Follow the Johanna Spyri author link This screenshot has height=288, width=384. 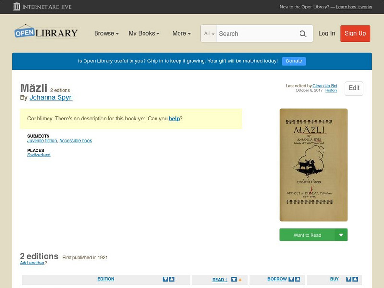pyautogui.click(x=51, y=97)
